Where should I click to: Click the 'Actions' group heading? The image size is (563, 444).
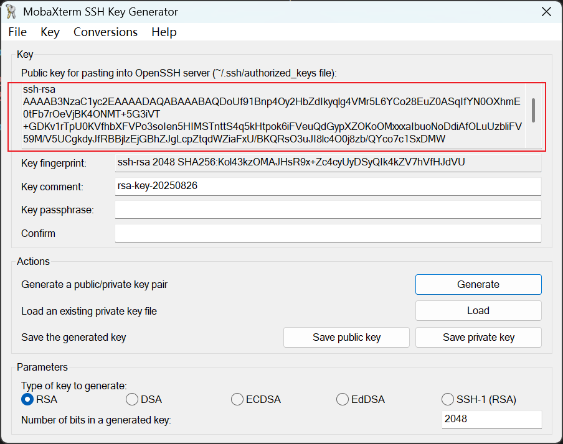pyautogui.click(x=34, y=261)
